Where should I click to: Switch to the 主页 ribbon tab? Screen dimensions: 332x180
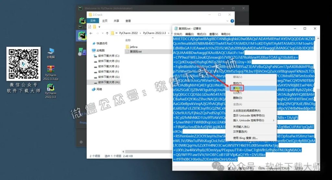[x=105, y=21]
